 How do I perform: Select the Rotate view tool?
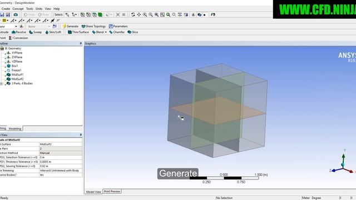pos(133,15)
